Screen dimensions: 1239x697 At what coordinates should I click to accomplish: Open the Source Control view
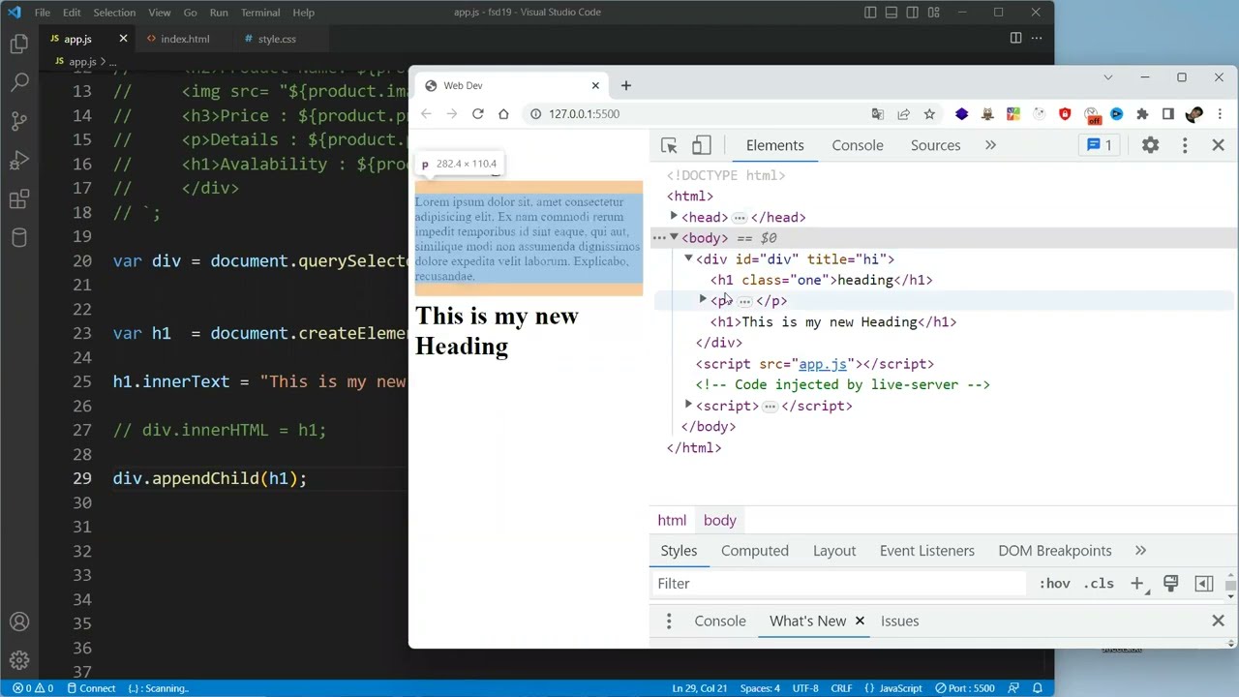pyautogui.click(x=19, y=121)
